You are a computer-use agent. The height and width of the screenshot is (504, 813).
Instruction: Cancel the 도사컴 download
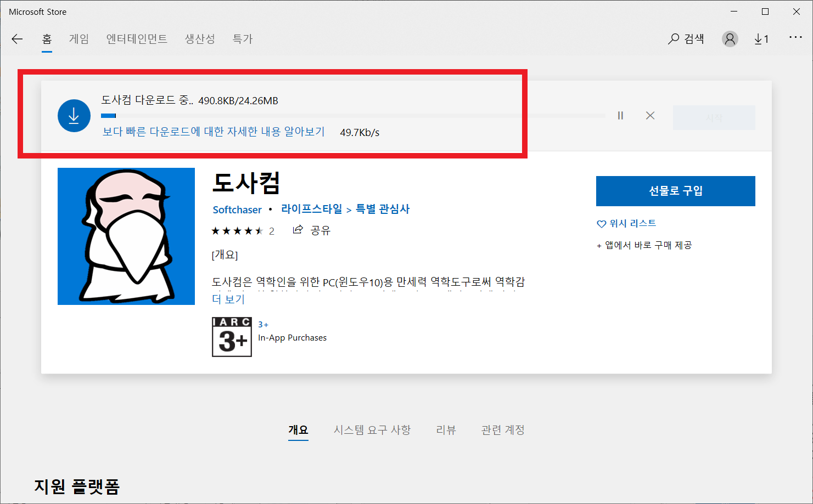pos(650,116)
